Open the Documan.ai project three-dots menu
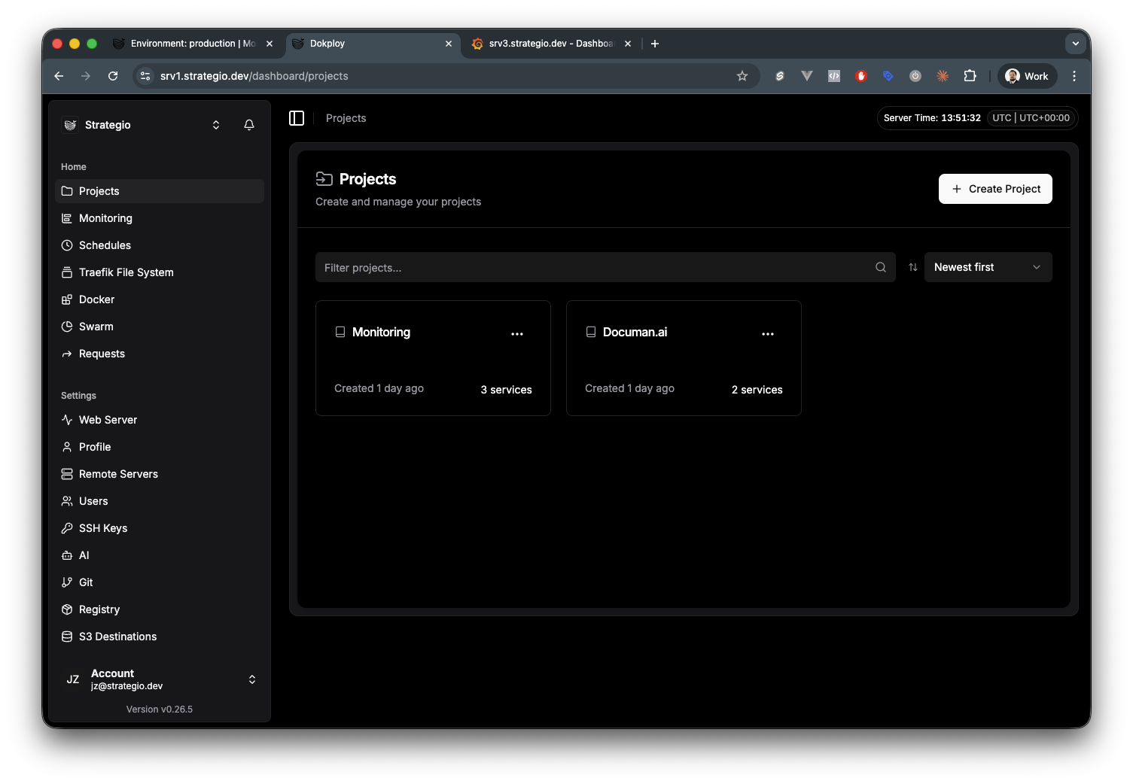Viewport: 1133px width, 784px height. 767,333
